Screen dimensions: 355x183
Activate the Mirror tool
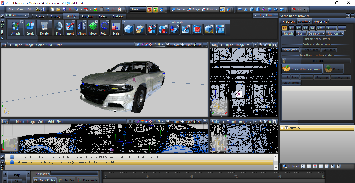(x=82, y=28)
